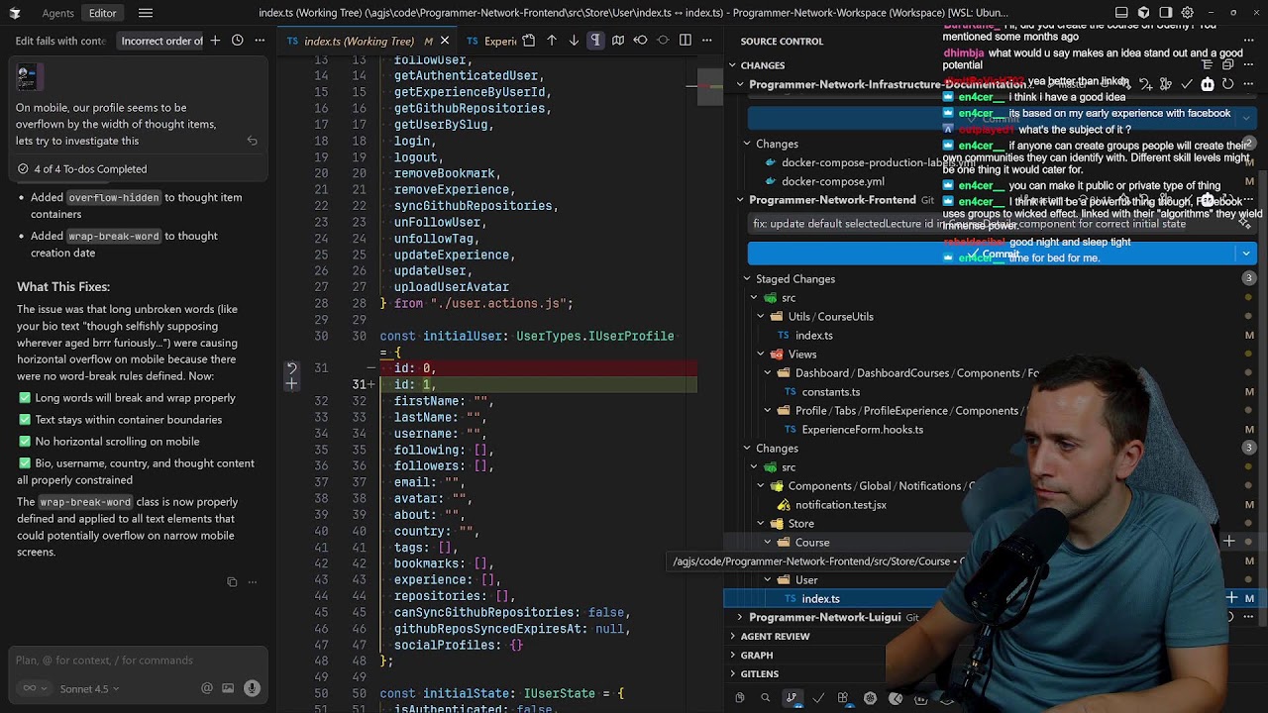The width and height of the screenshot is (1268, 713).
Task: Attach image icon in chat input
Action: pos(228,688)
